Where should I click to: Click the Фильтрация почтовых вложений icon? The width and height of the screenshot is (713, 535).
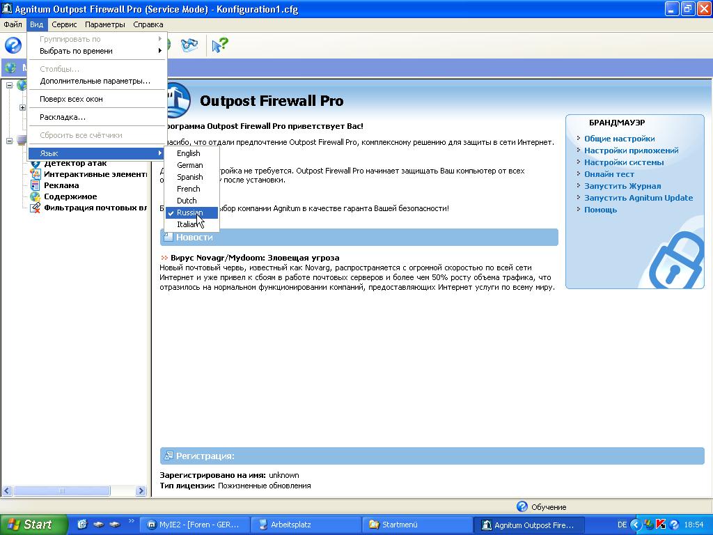(x=35, y=208)
